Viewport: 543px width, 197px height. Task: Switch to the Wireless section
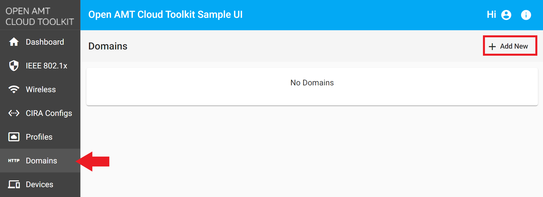[x=41, y=89]
